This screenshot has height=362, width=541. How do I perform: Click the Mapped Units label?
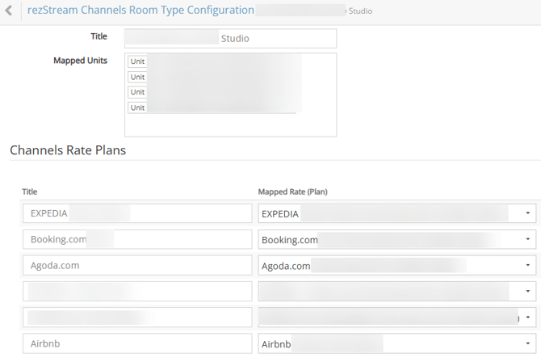(80, 61)
